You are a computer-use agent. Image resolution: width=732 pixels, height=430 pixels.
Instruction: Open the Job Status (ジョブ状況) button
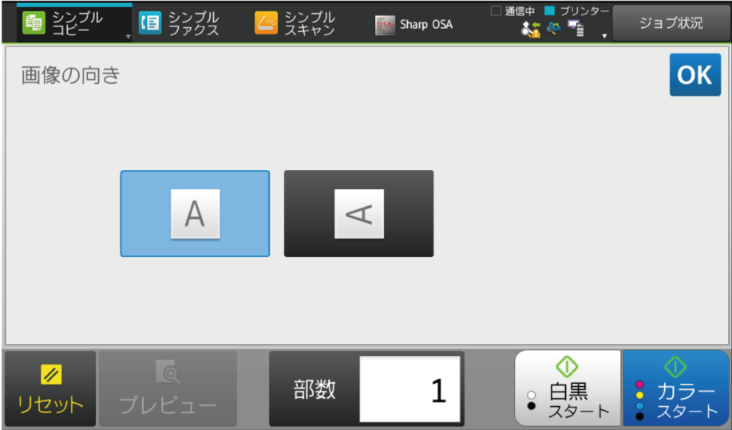pos(671,23)
